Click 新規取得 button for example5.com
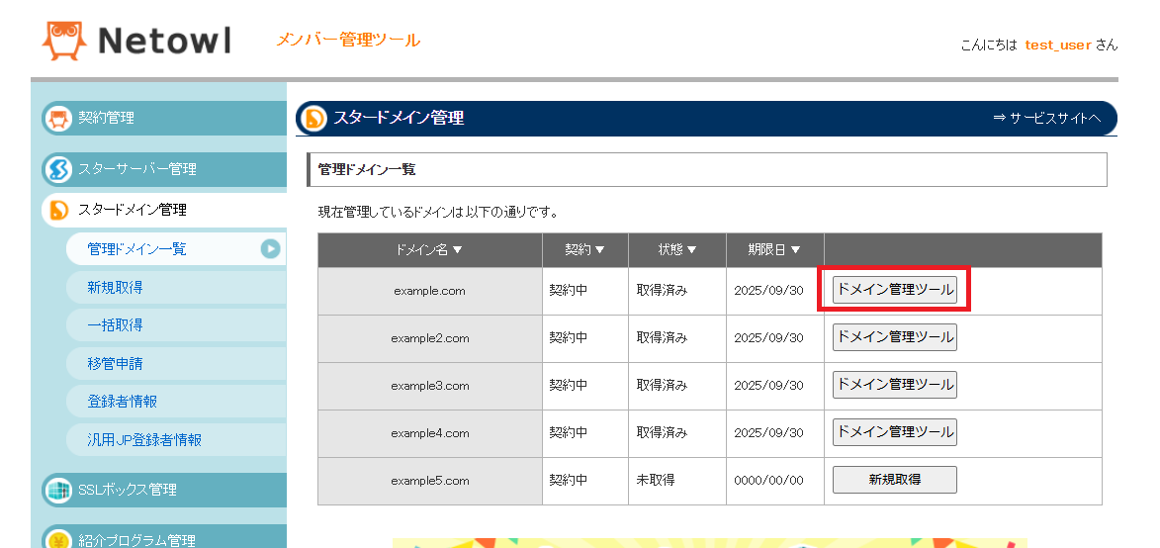 click(894, 479)
